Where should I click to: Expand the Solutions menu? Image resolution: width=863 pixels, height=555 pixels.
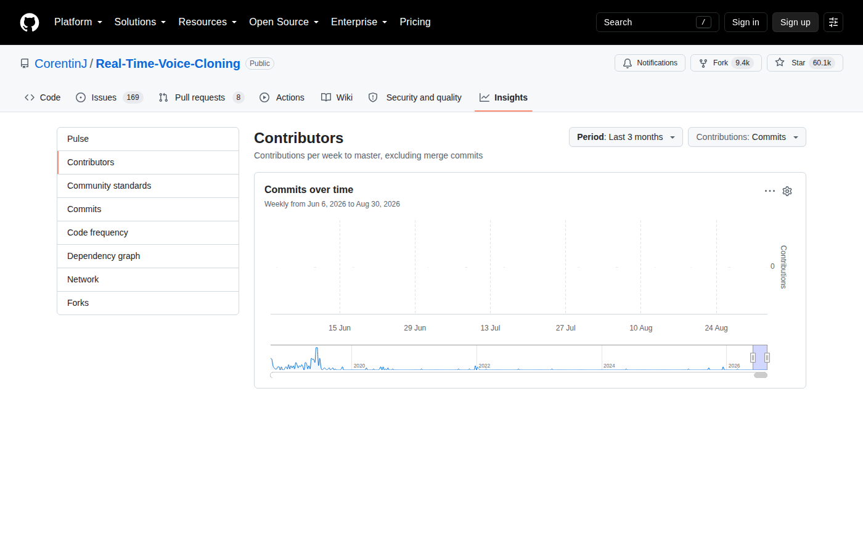coord(140,22)
